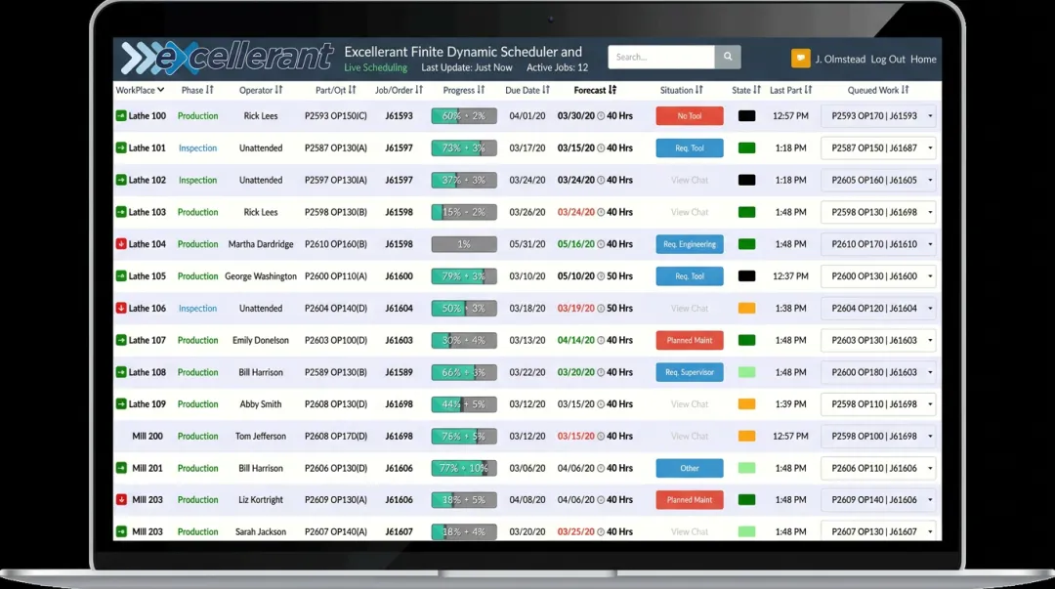Click the red forecast date 03/19/20

(x=576, y=309)
